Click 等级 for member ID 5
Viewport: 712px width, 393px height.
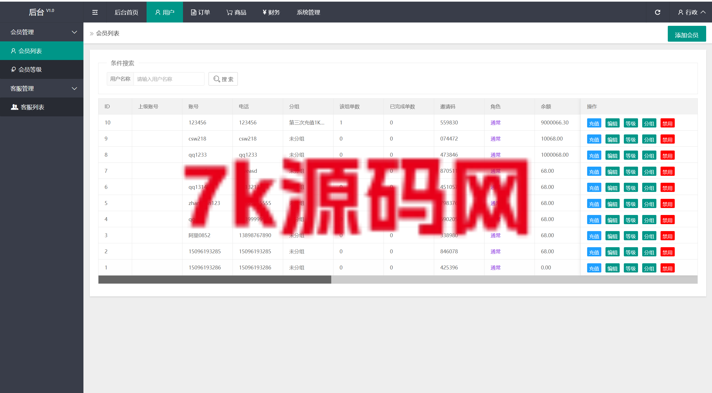[631, 204]
